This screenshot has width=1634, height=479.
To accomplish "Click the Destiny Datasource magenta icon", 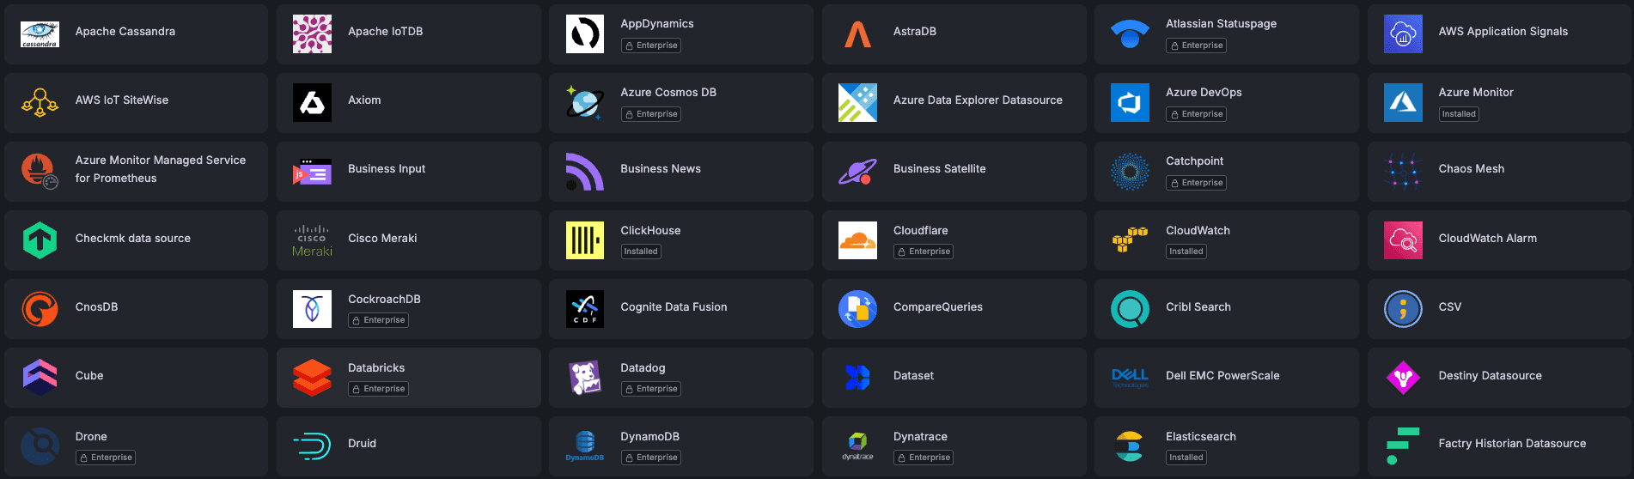I will 1403,378.
